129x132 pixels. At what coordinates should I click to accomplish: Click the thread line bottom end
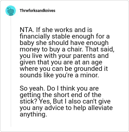11,126
